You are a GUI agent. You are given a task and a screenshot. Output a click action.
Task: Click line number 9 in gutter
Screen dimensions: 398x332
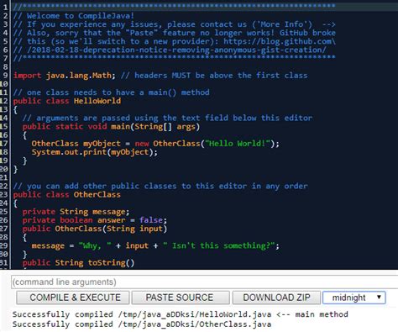(x=5, y=76)
